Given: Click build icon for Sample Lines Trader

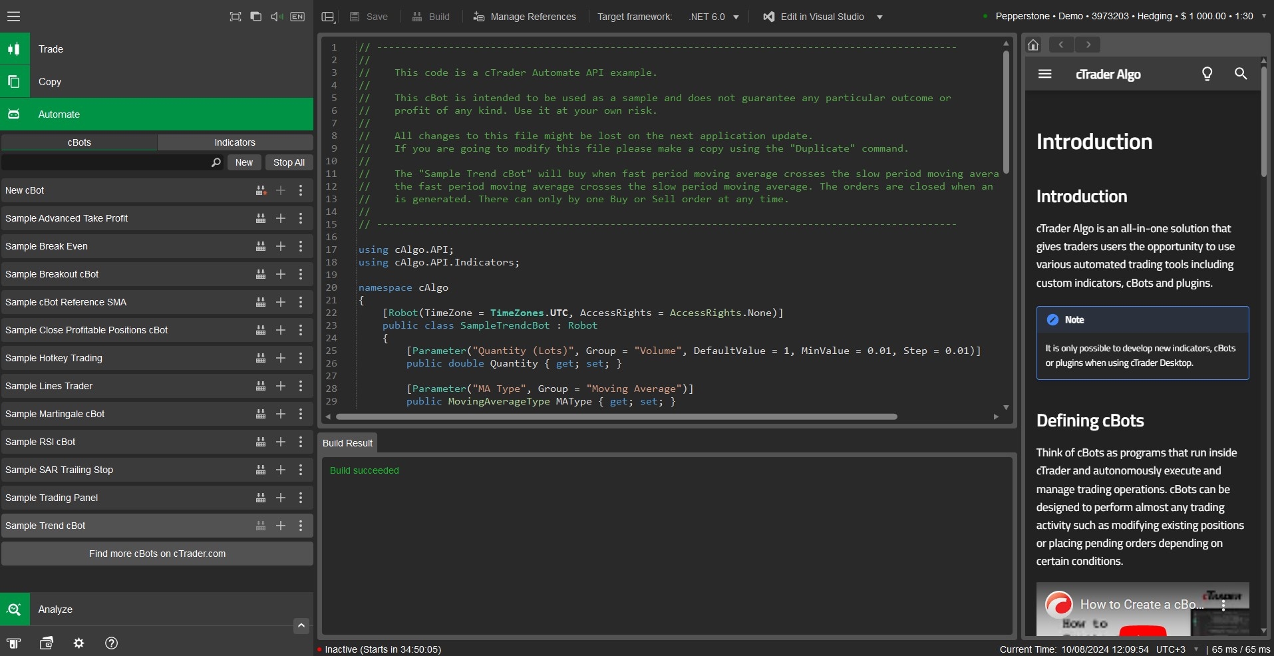Looking at the screenshot, I should [x=261, y=386].
